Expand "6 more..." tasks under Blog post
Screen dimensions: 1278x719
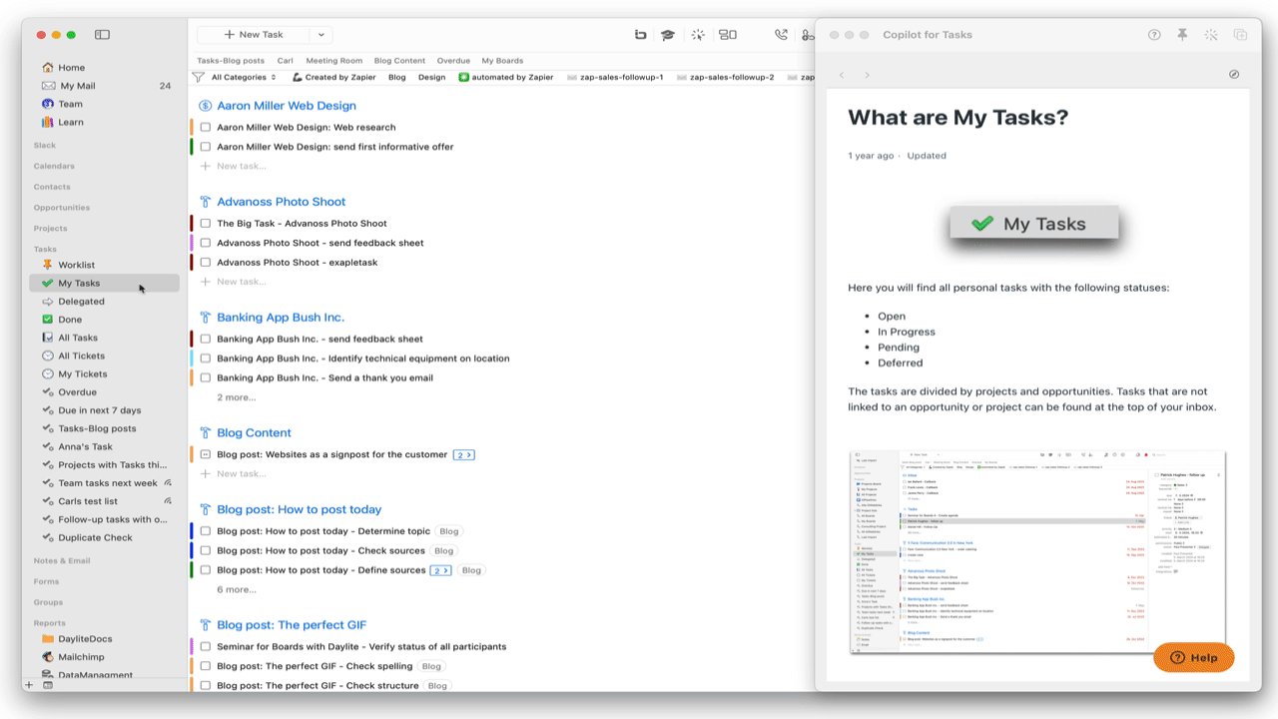pyautogui.click(x=237, y=589)
